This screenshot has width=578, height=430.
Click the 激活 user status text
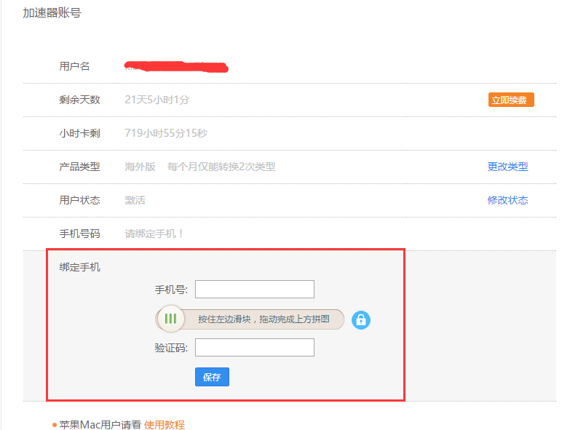click(x=135, y=200)
